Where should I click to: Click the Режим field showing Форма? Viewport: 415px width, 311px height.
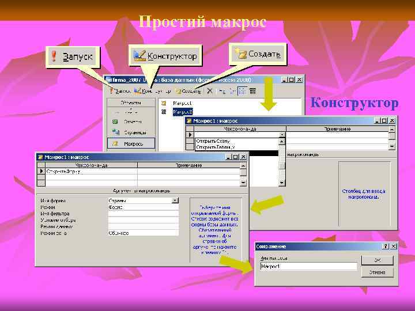[x=143, y=207]
